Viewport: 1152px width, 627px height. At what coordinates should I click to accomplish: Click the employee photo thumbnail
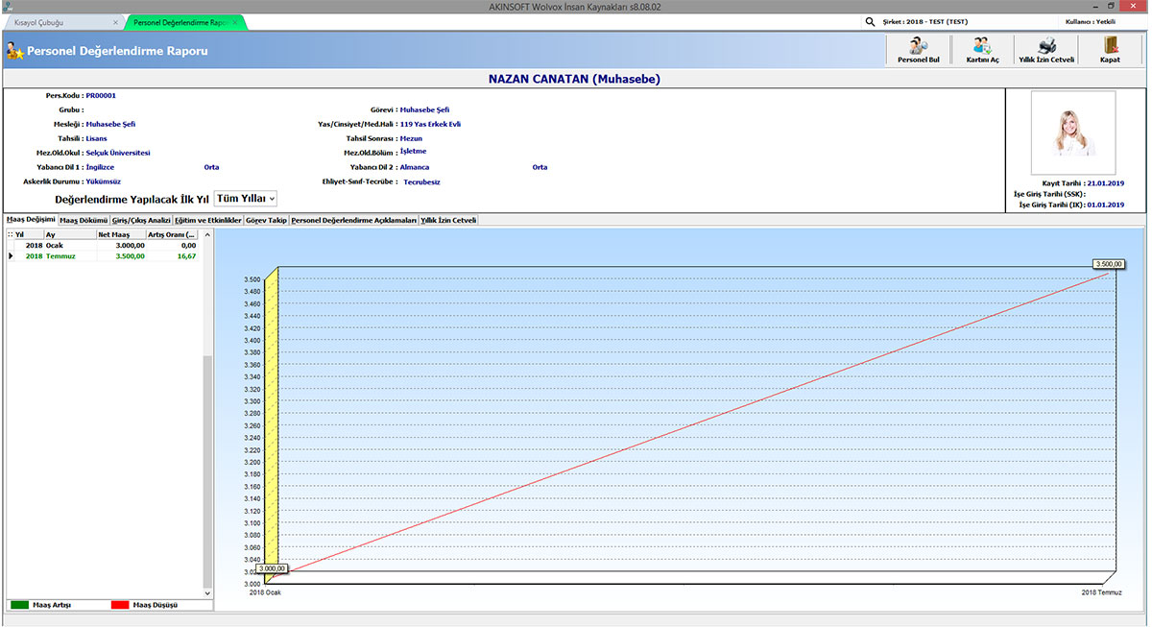pyautogui.click(x=1072, y=133)
